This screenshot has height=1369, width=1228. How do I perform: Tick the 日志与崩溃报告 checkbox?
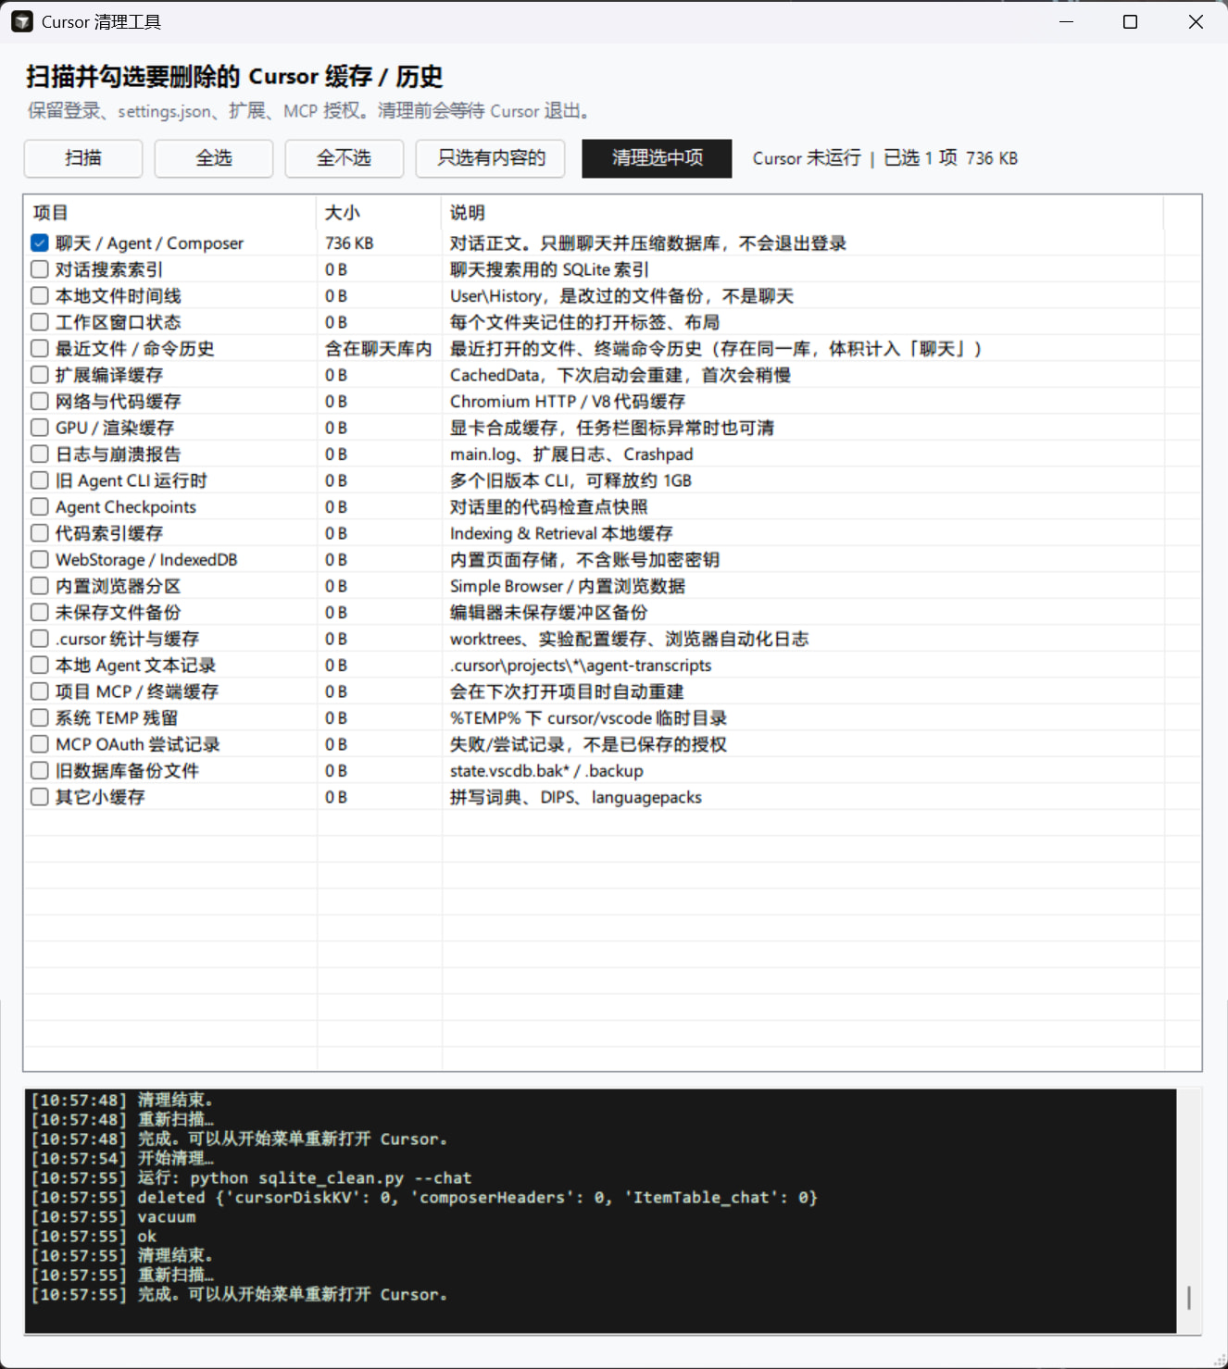(40, 454)
